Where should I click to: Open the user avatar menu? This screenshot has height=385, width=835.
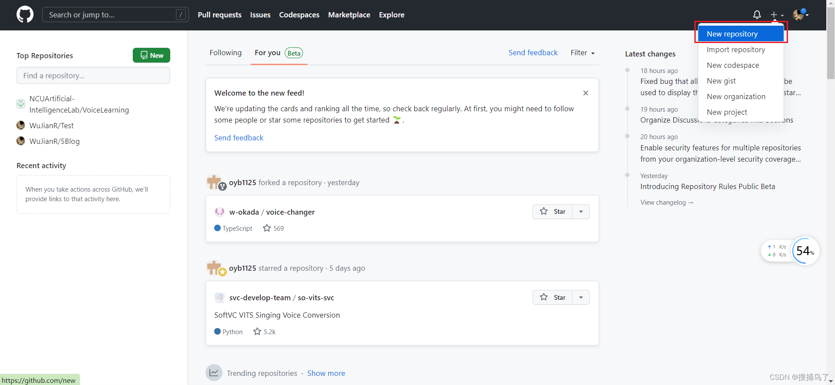[x=801, y=15]
